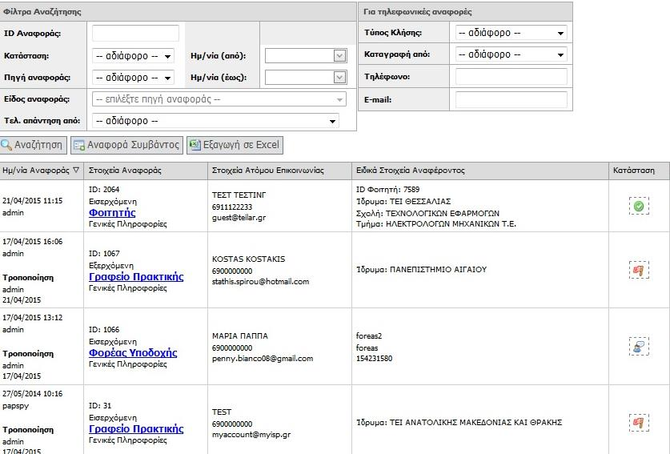The height and width of the screenshot is (454, 670).
Task: Click the name ΜΑΡΙΑ ΠΑΠΠΑ
Action: [239, 336]
